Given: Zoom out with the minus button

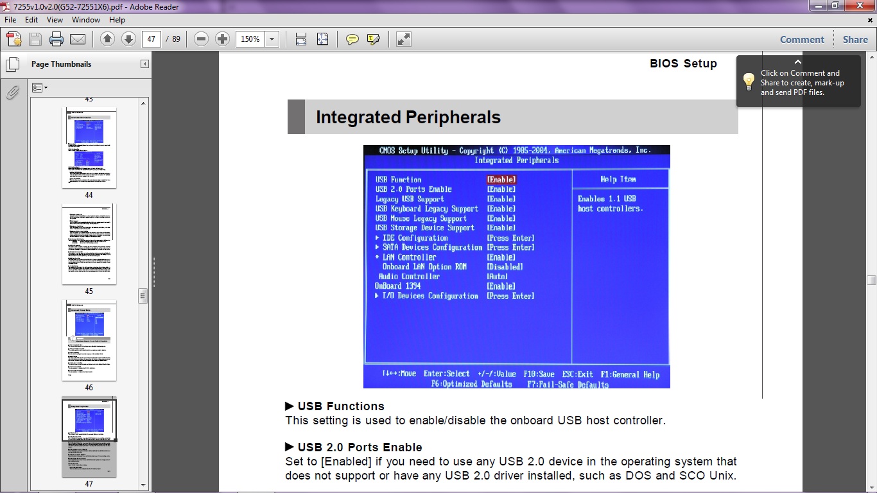Looking at the screenshot, I should point(202,39).
